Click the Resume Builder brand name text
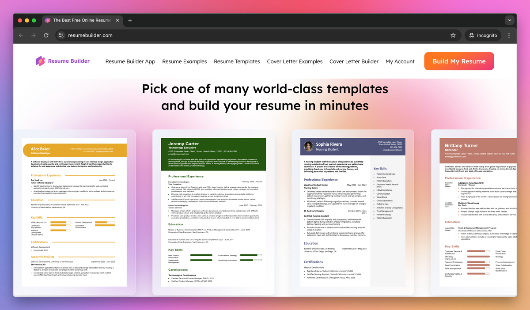This screenshot has width=530, height=310. pos(69,61)
